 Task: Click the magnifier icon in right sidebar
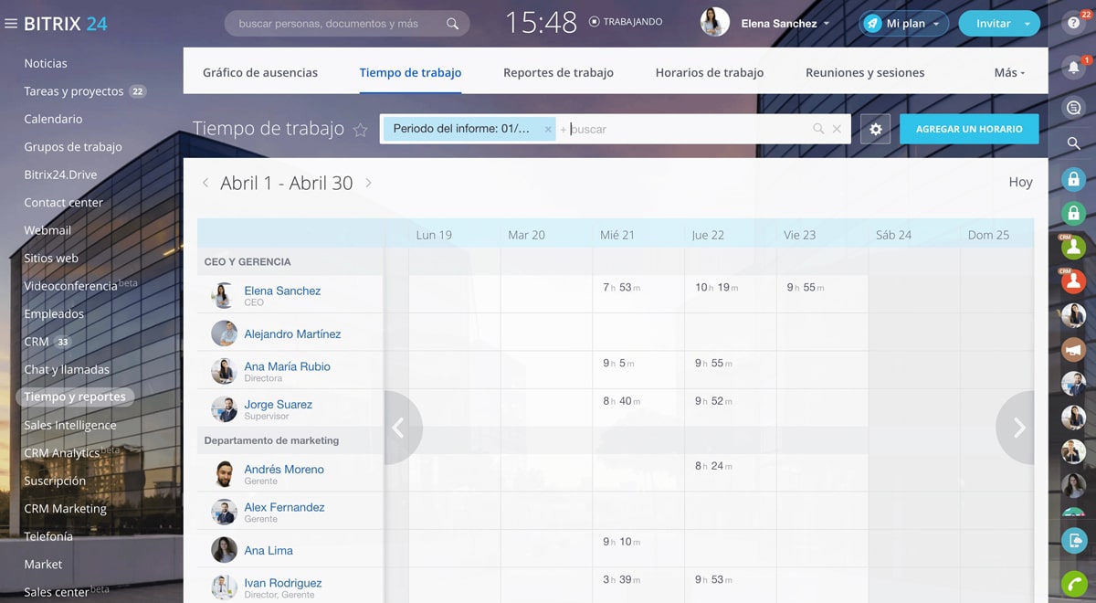coord(1074,143)
